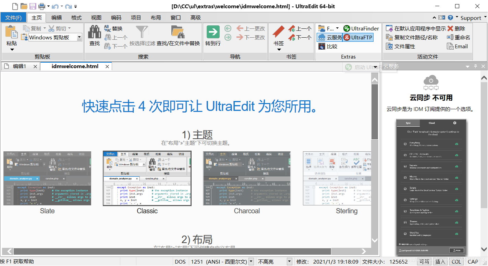Save file with the floppy disk icon
The height and width of the screenshot is (266, 488).
coord(33,6)
